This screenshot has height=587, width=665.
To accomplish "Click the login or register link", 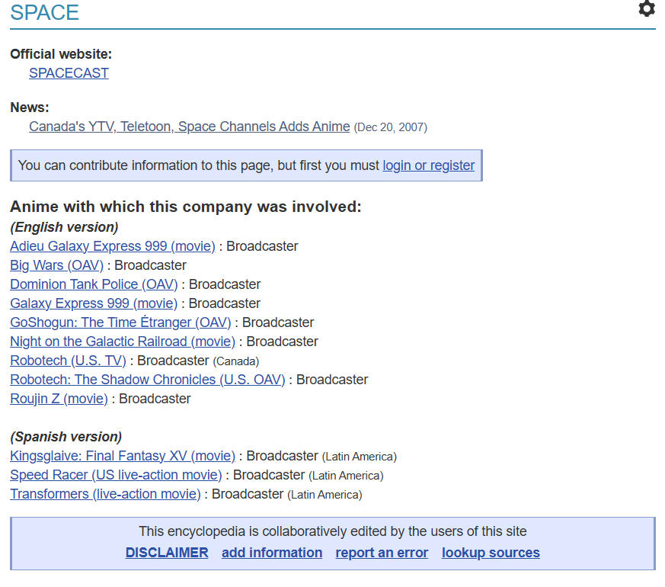I will pos(428,165).
